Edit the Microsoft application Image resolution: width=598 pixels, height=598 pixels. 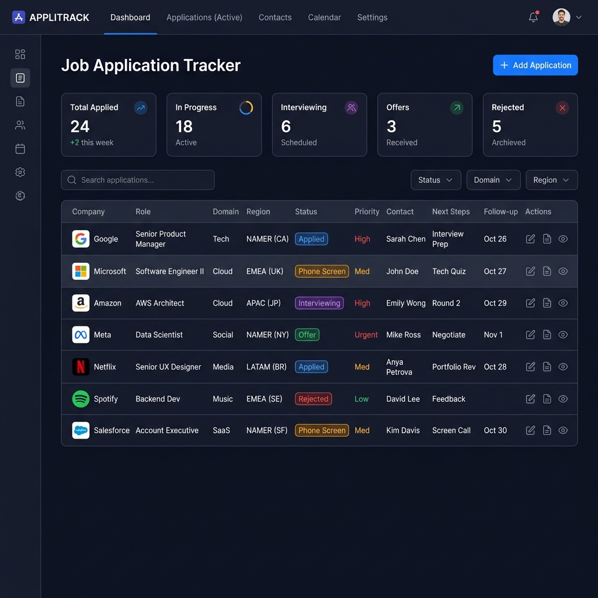click(530, 271)
